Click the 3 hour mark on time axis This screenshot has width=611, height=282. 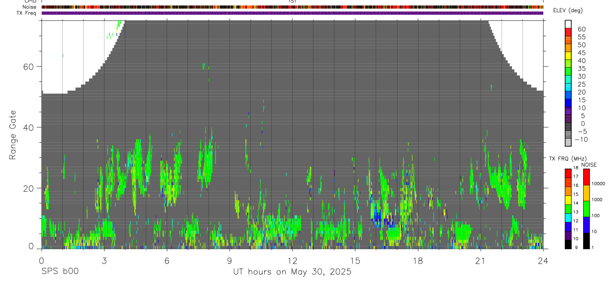(104, 260)
